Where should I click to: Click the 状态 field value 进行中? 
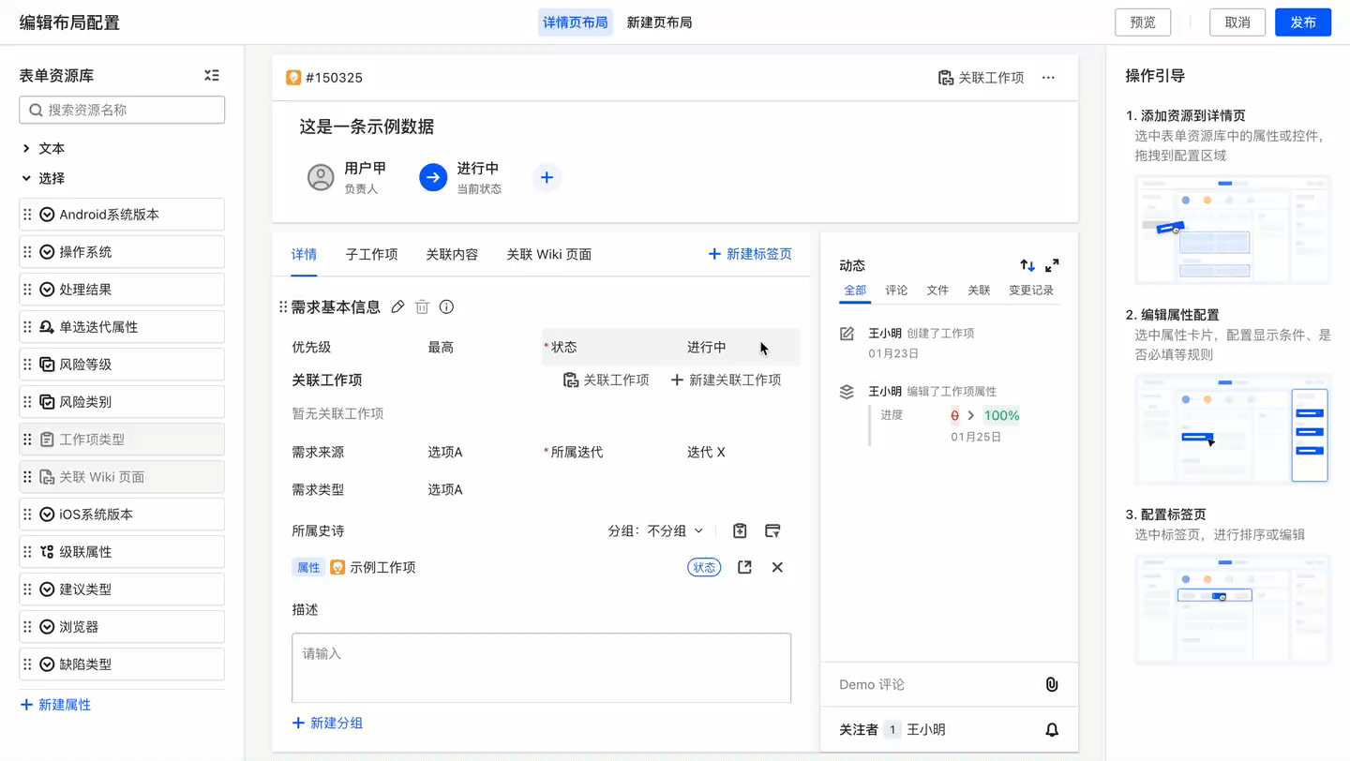click(706, 347)
